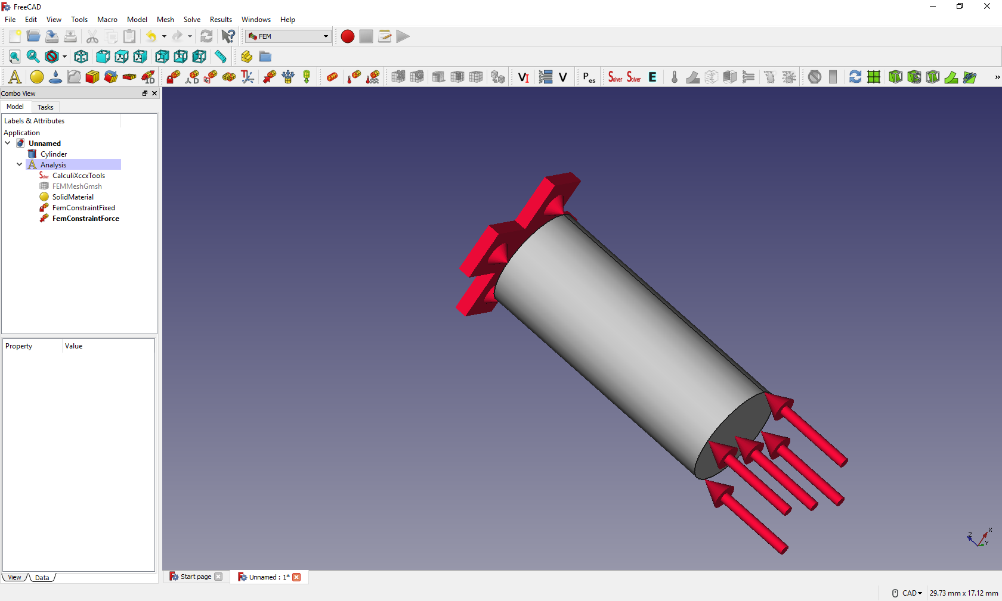Add a force constraint from the toolbar
Viewport: 1002px width, 601px height.
270,77
